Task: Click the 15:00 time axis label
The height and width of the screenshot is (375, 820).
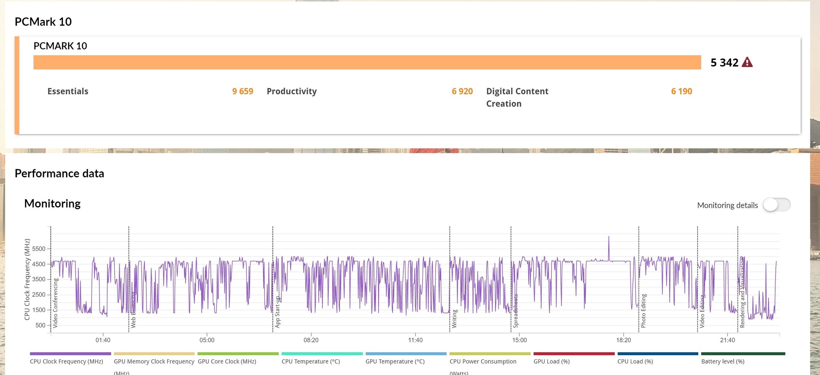Action: 519,340
